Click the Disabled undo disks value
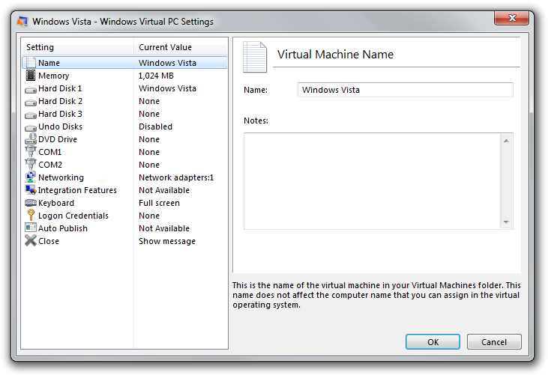The width and height of the screenshot is (548, 375). click(155, 126)
